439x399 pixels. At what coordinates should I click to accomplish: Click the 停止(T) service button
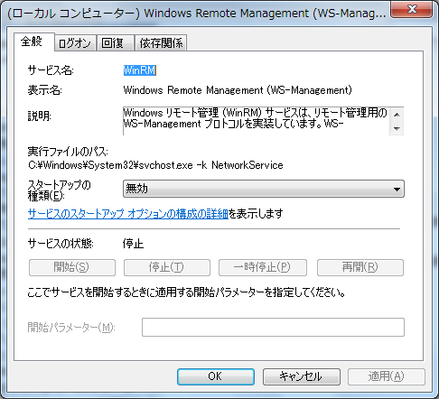point(167,267)
